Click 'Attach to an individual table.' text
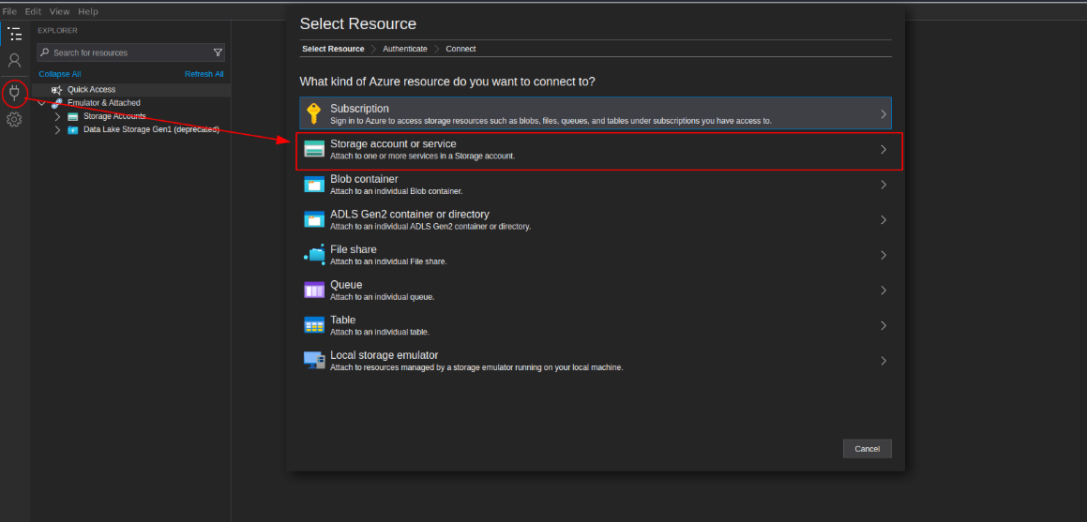This screenshot has width=1087, height=522. (380, 333)
